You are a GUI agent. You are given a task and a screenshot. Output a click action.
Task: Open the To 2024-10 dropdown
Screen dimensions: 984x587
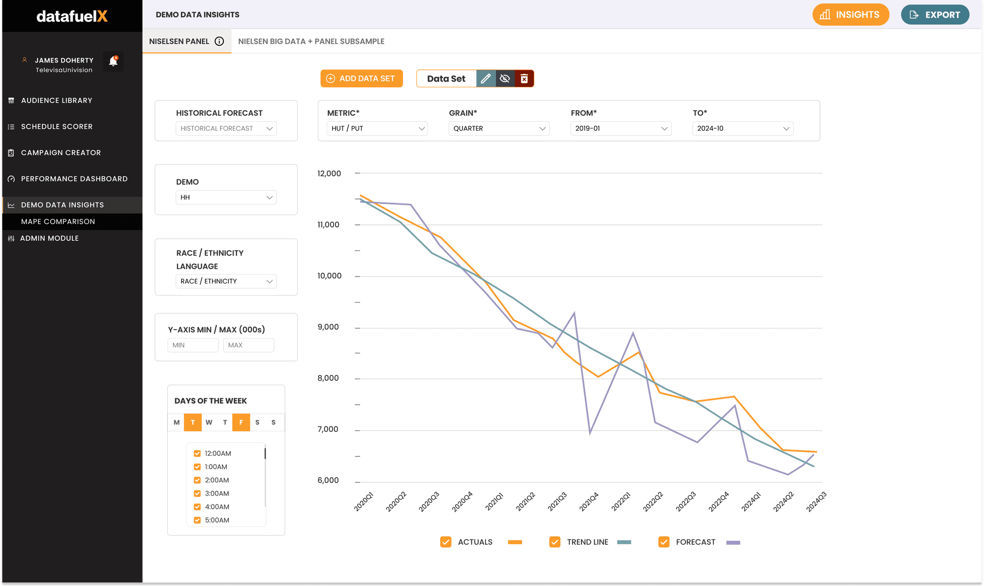pos(743,128)
